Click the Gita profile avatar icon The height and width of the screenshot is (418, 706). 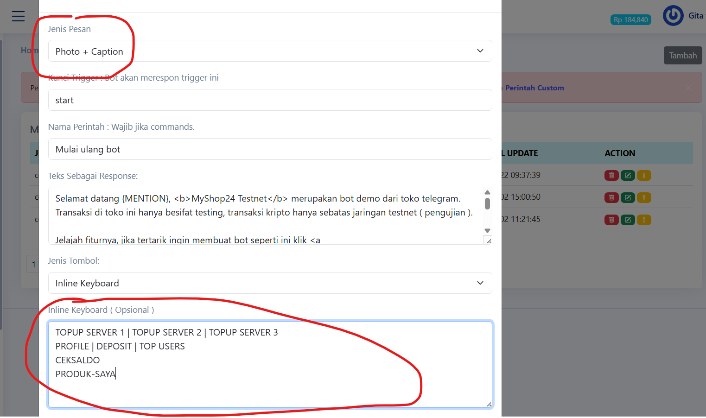(x=673, y=16)
